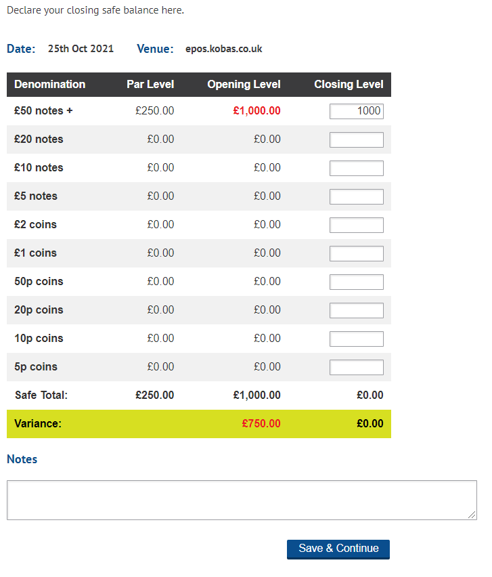Select the £2 coins closing level field
This screenshot has height=577, width=492.
pos(356,225)
